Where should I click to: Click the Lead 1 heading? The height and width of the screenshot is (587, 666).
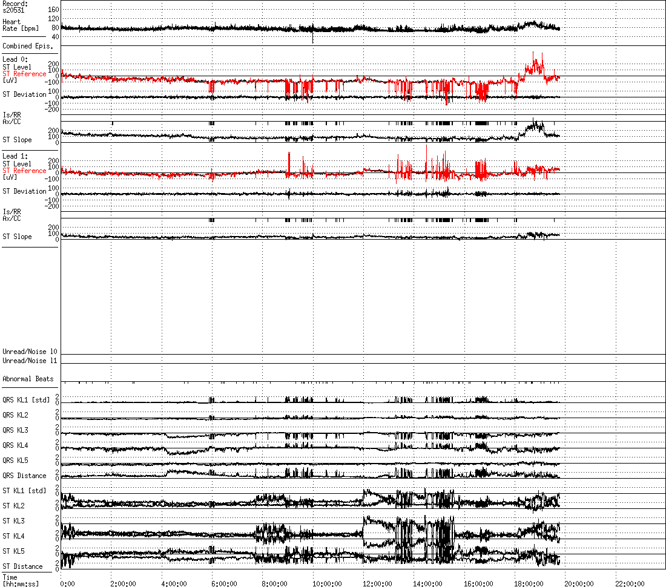coord(15,156)
